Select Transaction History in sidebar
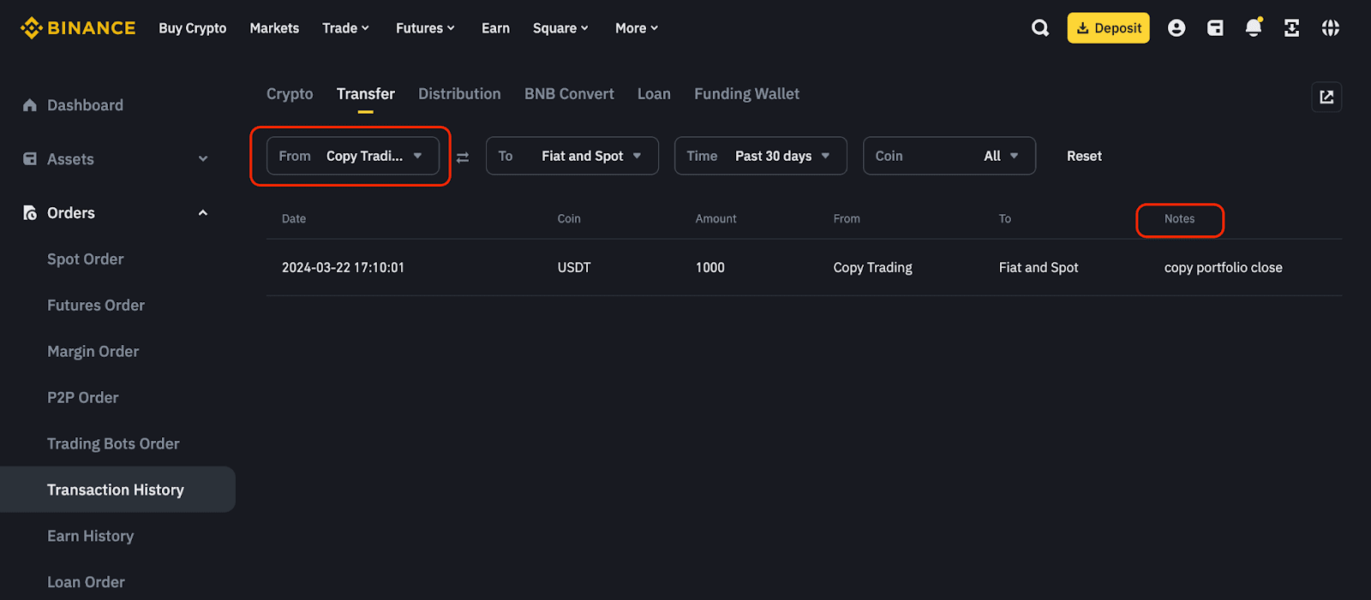The width and height of the screenshot is (1371, 600). tap(116, 490)
